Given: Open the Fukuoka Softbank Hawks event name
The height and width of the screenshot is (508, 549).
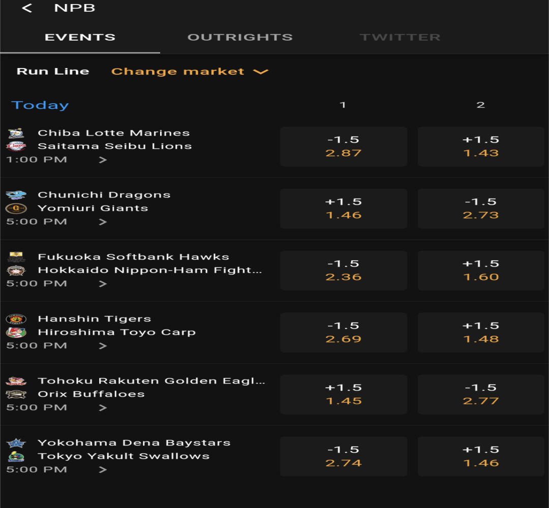Looking at the screenshot, I should pyautogui.click(x=133, y=257).
